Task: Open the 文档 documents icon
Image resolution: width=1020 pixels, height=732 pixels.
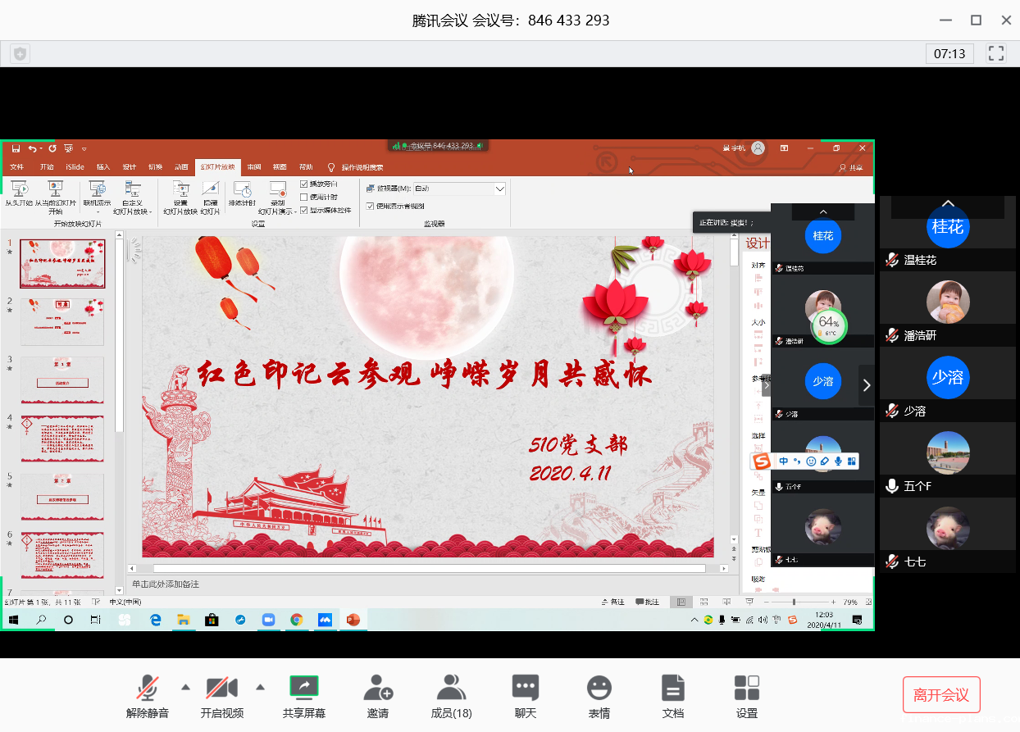Action: (x=672, y=696)
